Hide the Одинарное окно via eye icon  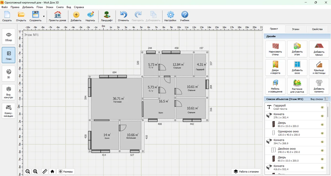click(x=322, y=133)
